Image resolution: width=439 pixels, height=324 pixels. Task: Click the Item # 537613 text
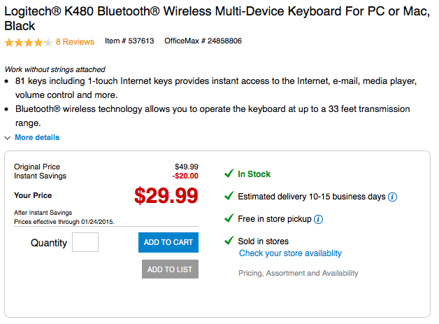point(129,41)
